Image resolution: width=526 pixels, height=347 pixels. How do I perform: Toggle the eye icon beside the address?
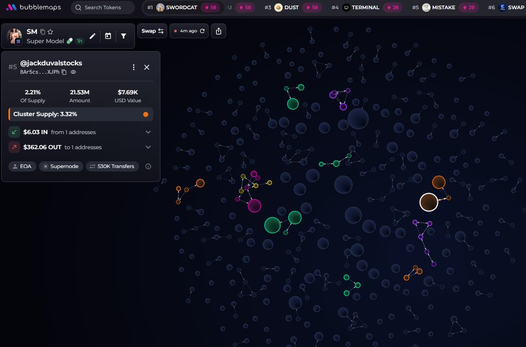pos(74,72)
